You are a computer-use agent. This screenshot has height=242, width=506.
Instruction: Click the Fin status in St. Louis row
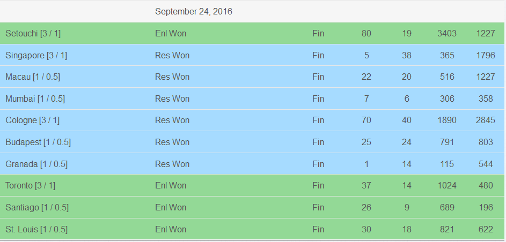[x=318, y=230]
